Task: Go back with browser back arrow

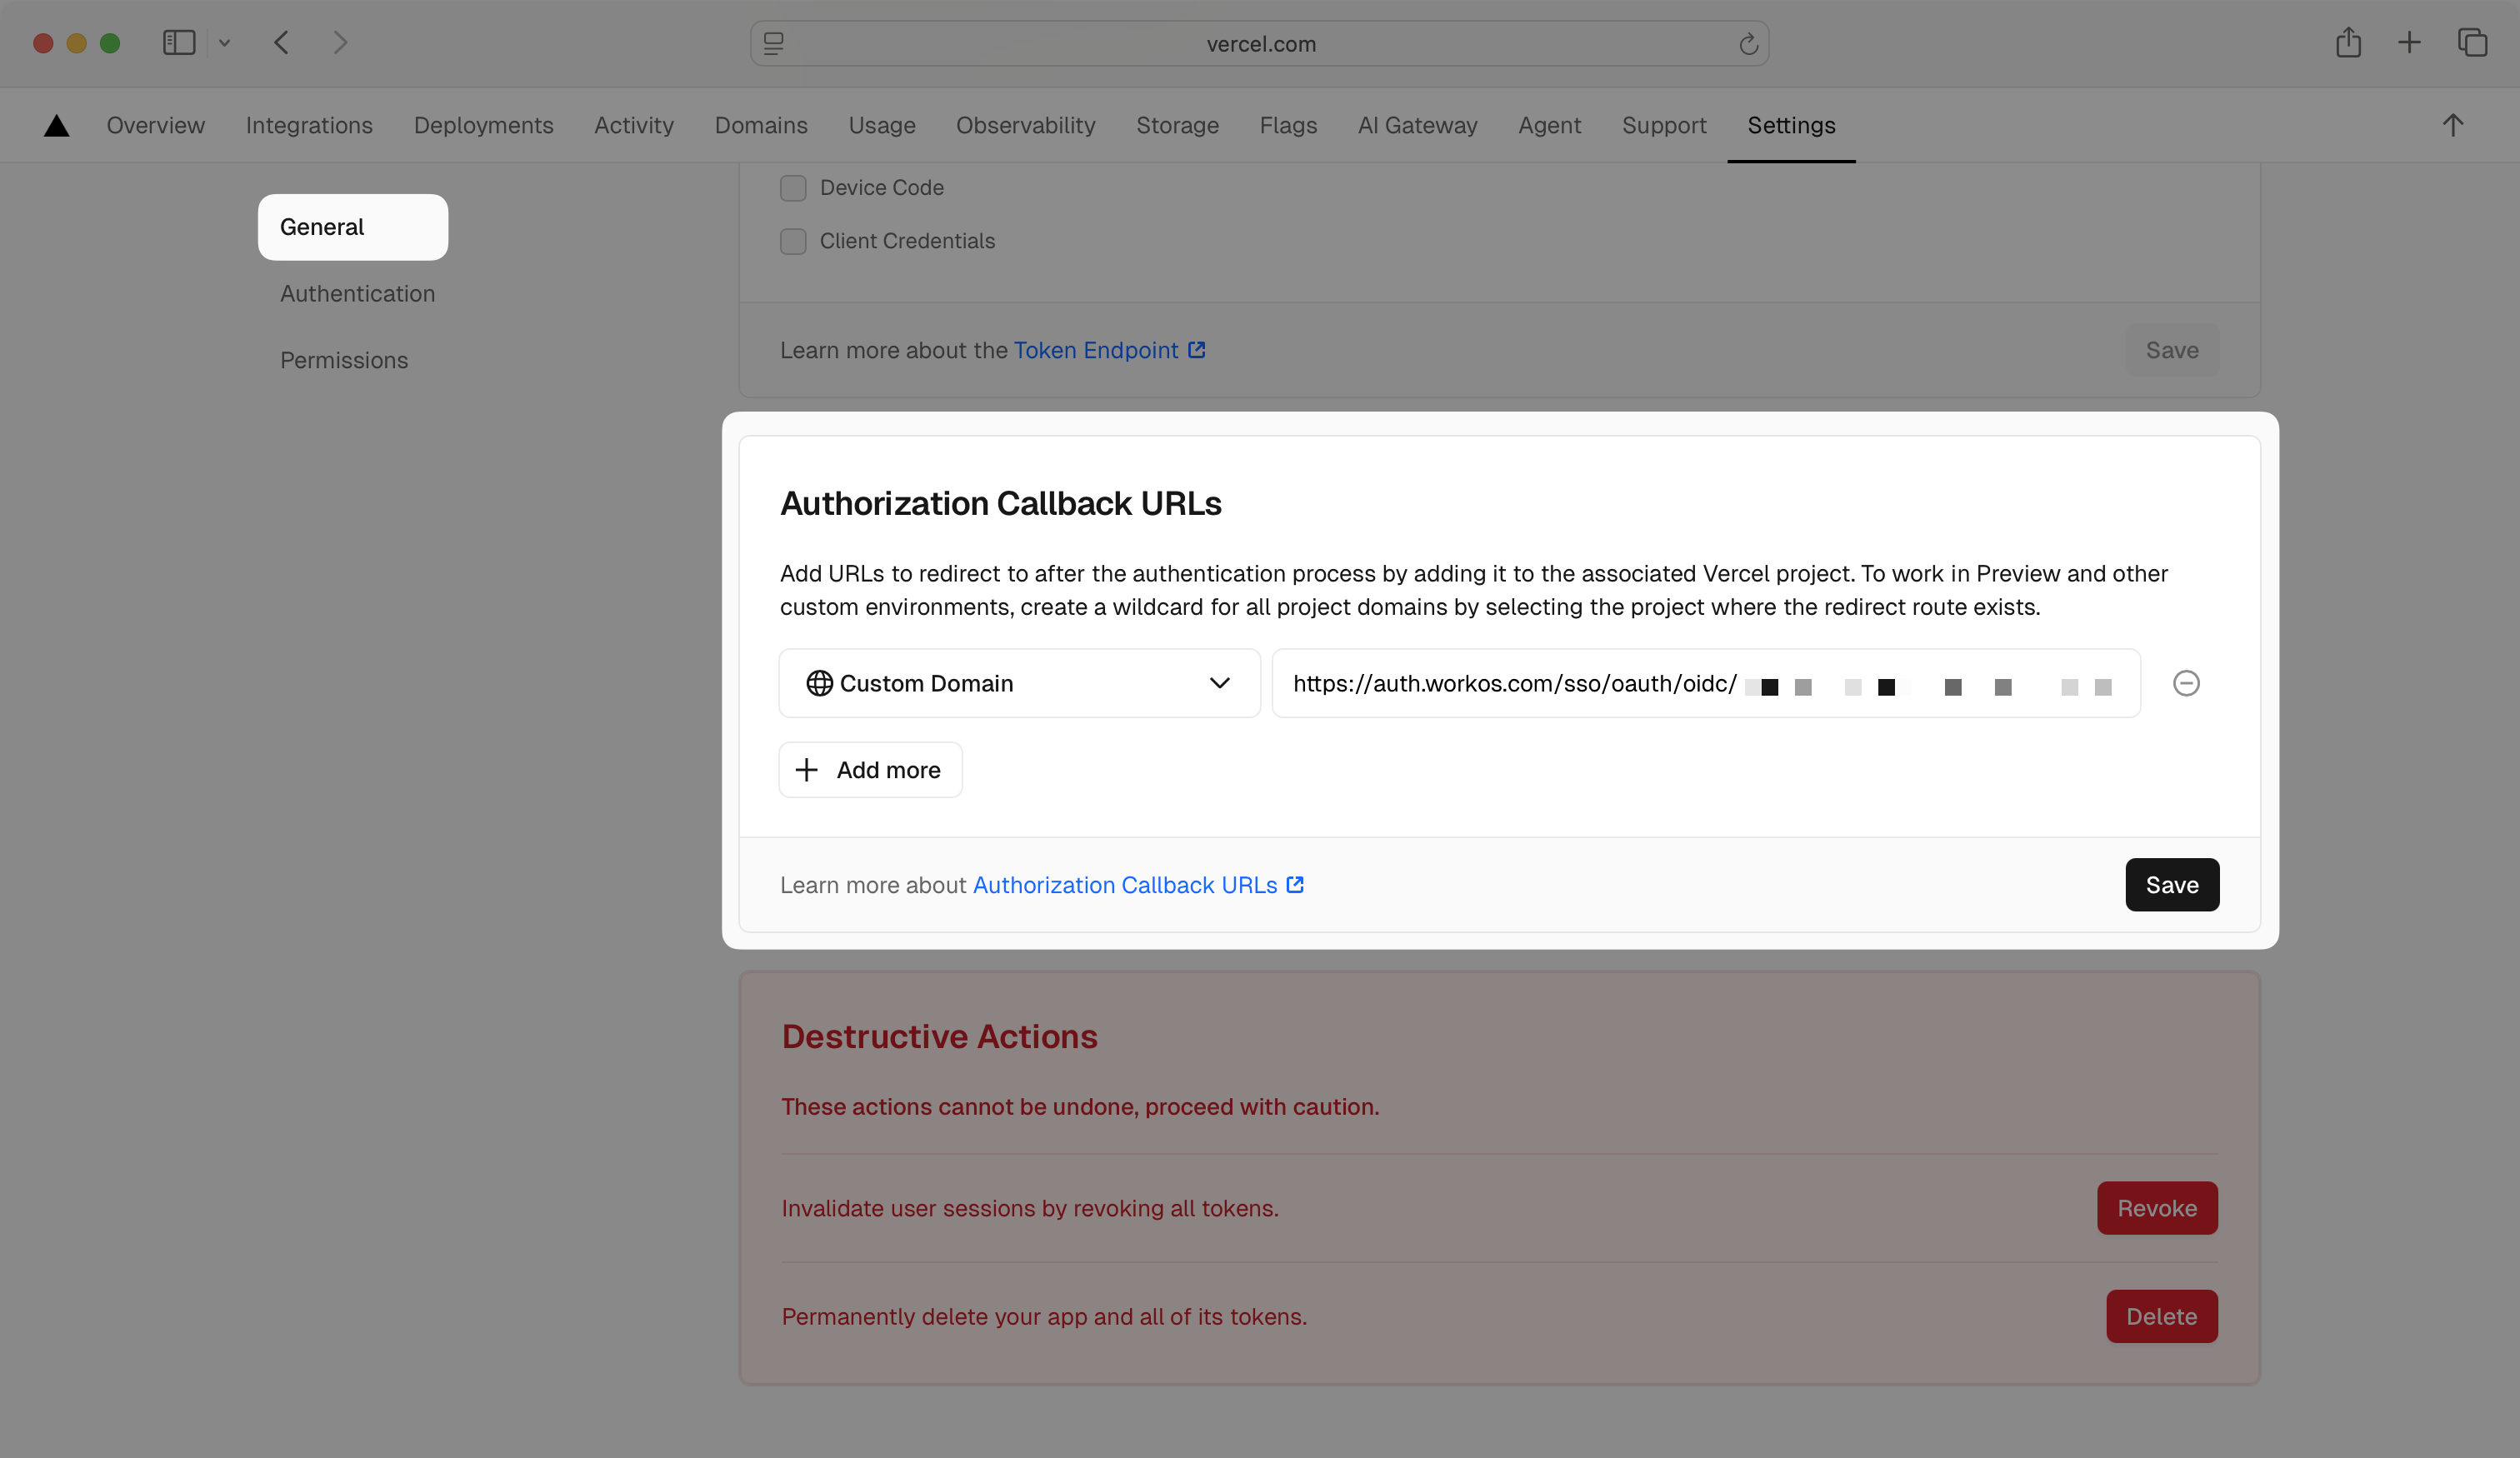Action: tap(282, 43)
